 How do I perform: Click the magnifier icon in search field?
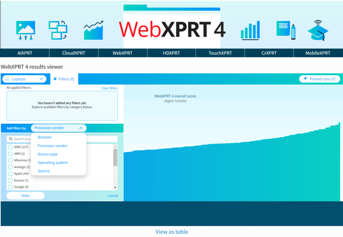point(10,139)
